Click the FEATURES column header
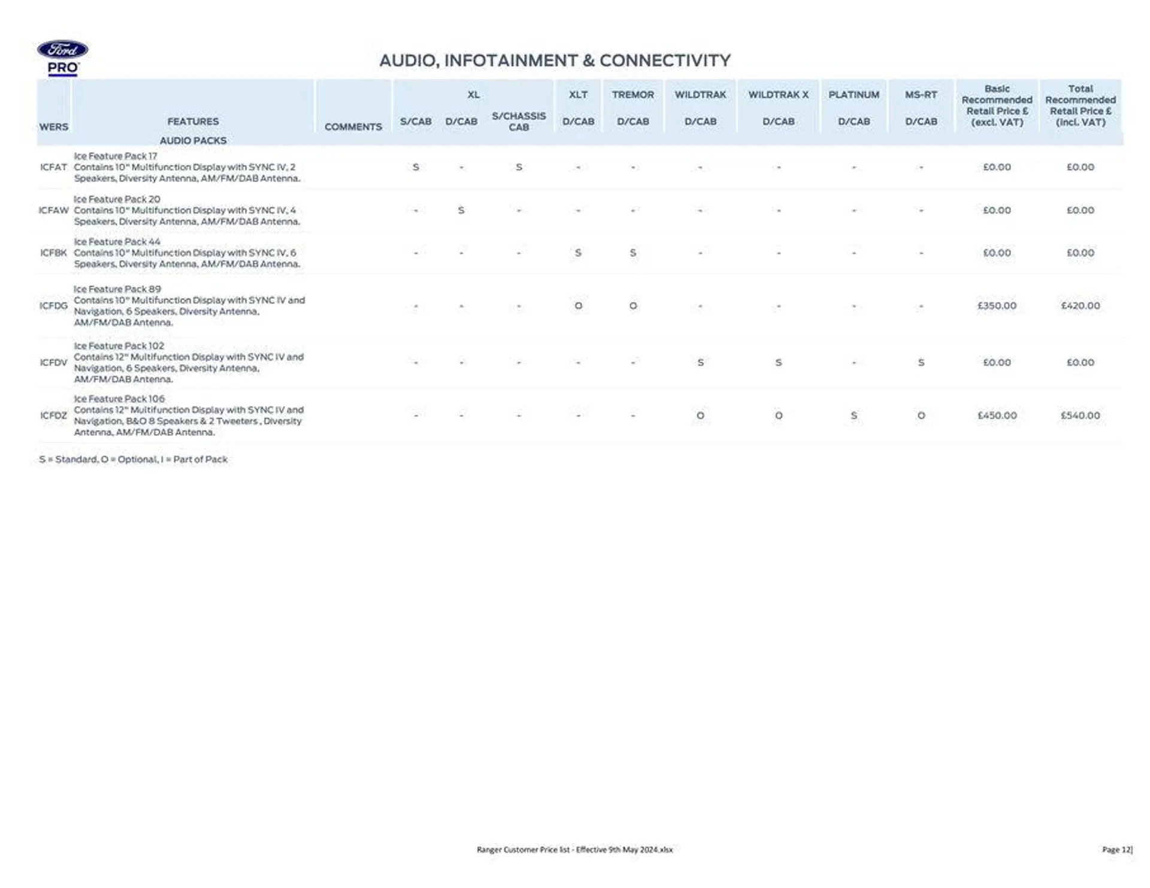The image size is (1150, 888). (193, 122)
